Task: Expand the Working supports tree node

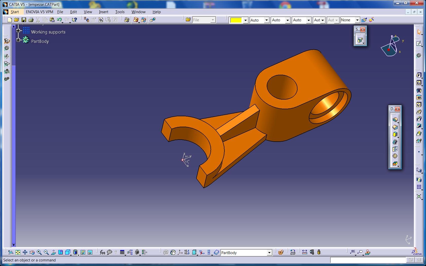Action: [x=18, y=31]
